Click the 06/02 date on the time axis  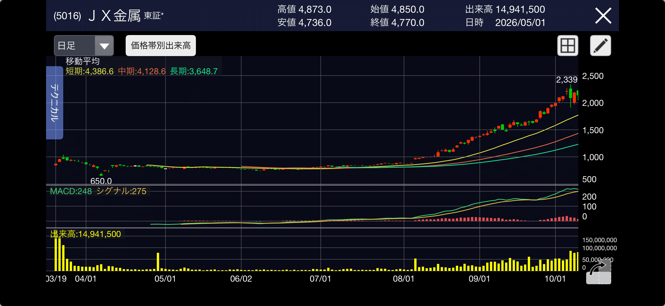pyautogui.click(x=241, y=279)
